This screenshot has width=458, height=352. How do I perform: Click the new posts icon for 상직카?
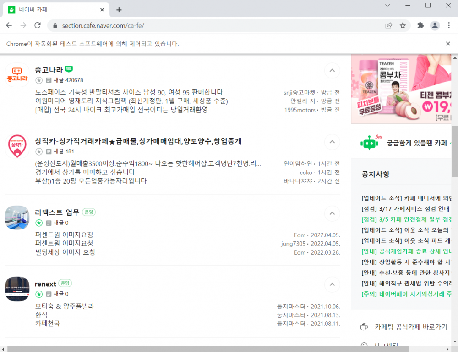pos(49,151)
